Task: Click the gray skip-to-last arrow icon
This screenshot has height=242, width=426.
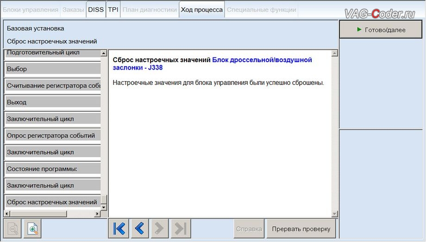Action: (179, 229)
